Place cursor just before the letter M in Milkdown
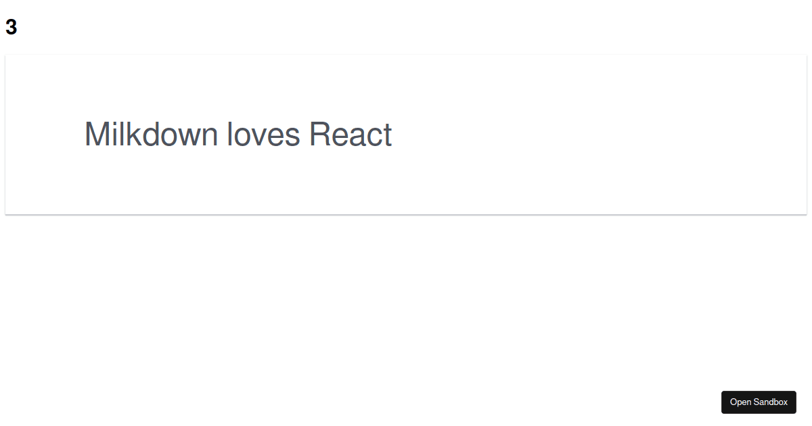Viewport: 812px width, 426px height. click(85, 134)
